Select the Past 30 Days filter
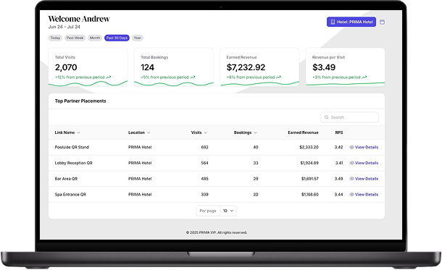 pyautogui.click(x=117, y=38)
